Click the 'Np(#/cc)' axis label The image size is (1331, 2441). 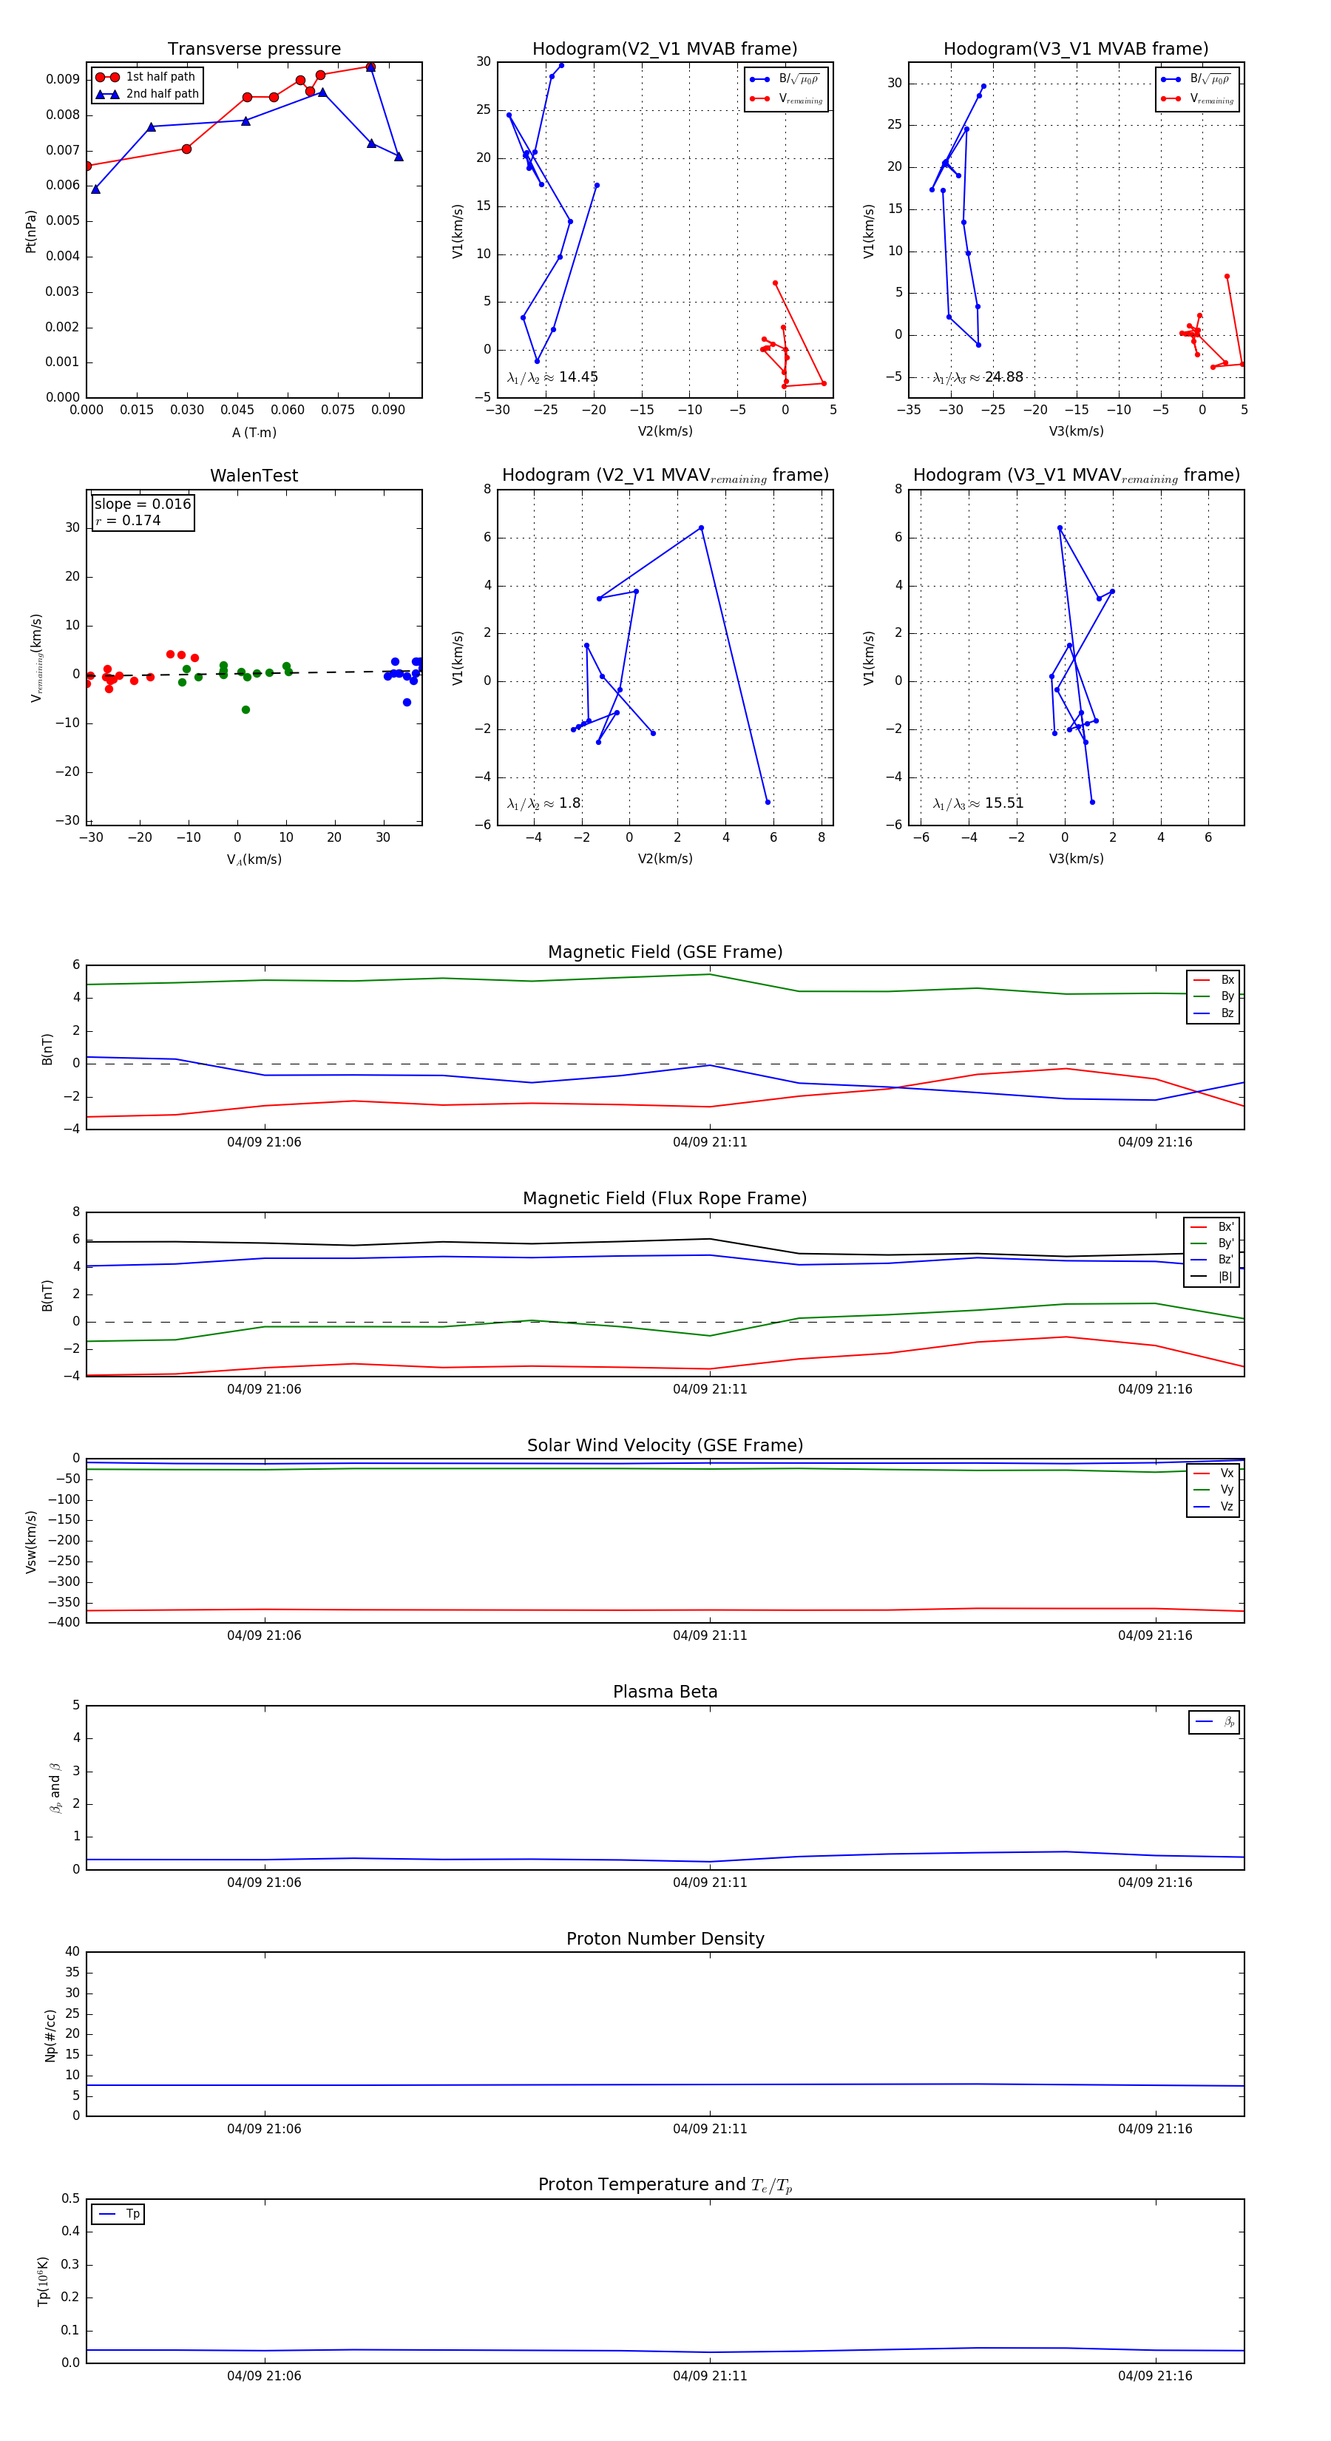pyautogui.click(x=50, y=2036)
